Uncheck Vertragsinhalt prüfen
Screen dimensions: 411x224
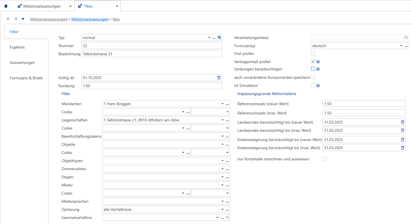[313, 61]
